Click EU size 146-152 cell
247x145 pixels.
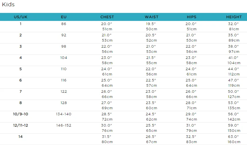click(64, 125)
